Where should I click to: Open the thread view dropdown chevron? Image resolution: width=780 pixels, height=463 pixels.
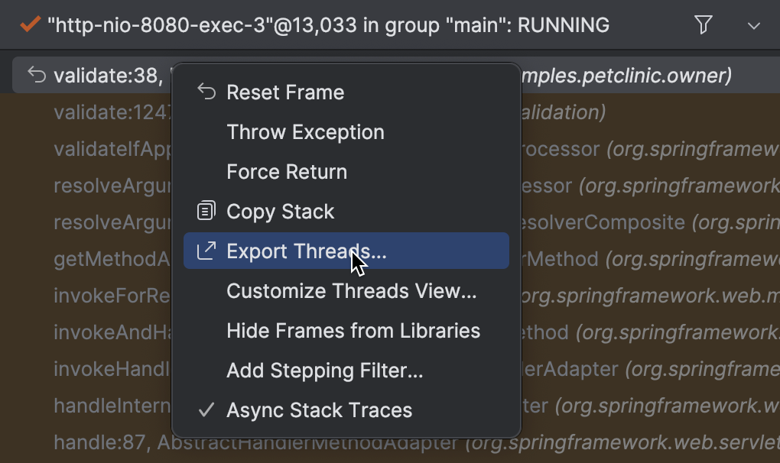pyautogui.click(x=754, y=24)
